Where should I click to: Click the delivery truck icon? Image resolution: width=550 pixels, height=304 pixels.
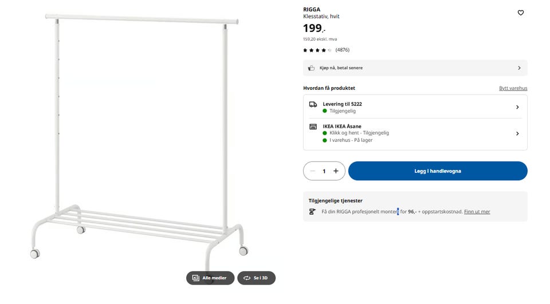tap(313, 104)
